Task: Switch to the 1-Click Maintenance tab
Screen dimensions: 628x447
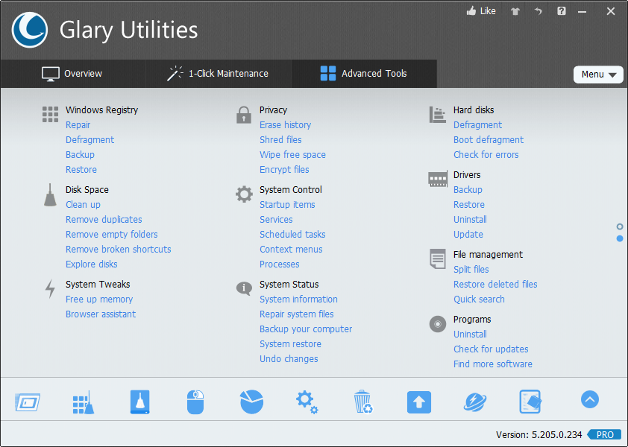Action: [219, 74]
